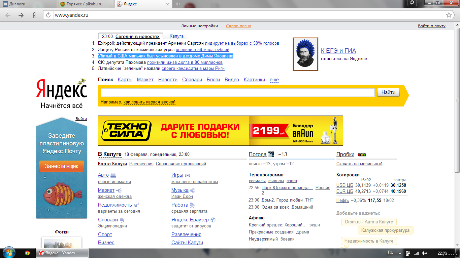Click the 'Завести ящик' orange button
This screenshot has height=258, width=460.
pyautogui.click(x=62, y=166)
